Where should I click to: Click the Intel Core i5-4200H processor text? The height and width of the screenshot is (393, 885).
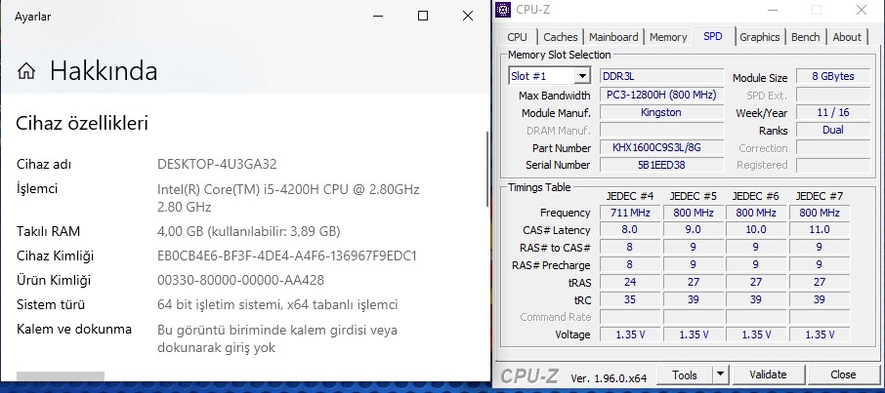pos(288,198)
